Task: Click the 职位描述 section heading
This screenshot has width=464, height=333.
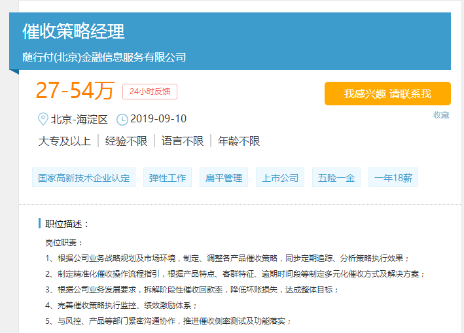Action: click(67, 224)
